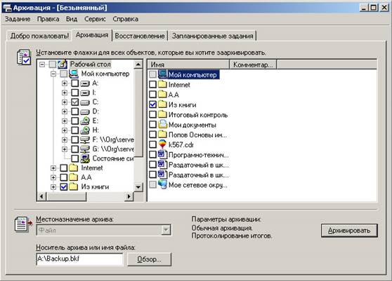
Task: Check the Итоговый контроль checkbox
Action: (152, 114)
